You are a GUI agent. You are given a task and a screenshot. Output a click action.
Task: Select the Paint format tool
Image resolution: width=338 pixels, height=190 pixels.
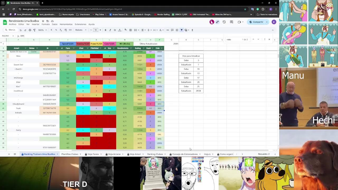(34, 30)
